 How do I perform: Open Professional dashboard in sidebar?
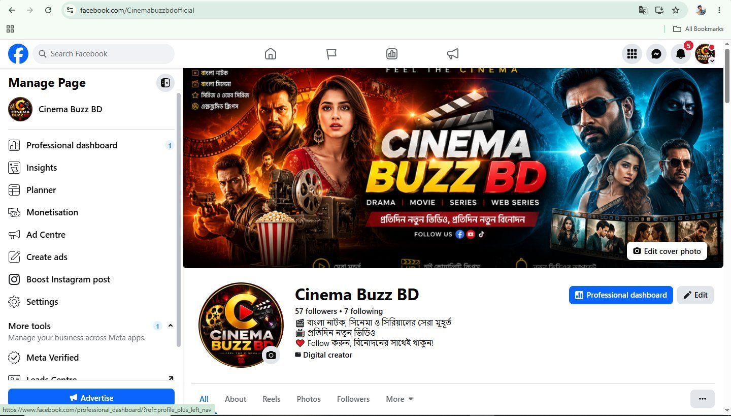(x=91, y=145)
